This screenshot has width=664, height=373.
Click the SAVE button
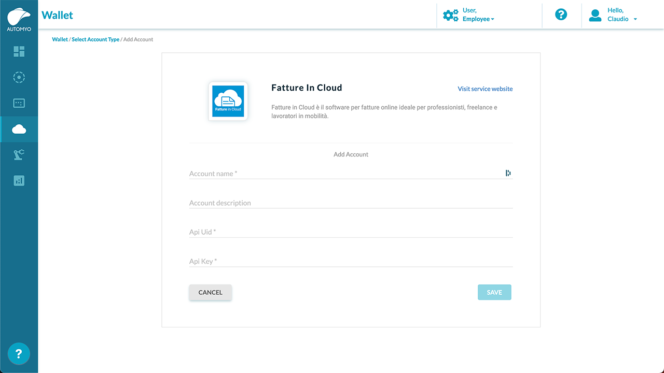click(494, 292)
